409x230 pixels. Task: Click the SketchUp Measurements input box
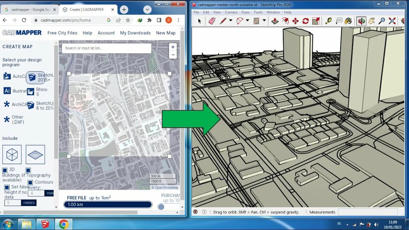click(x=368, y=212)
